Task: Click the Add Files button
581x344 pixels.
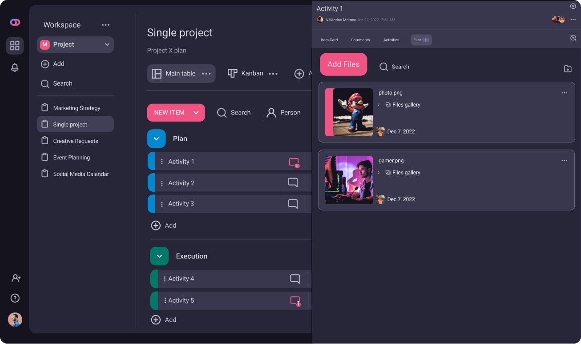Action: point(343,64)
